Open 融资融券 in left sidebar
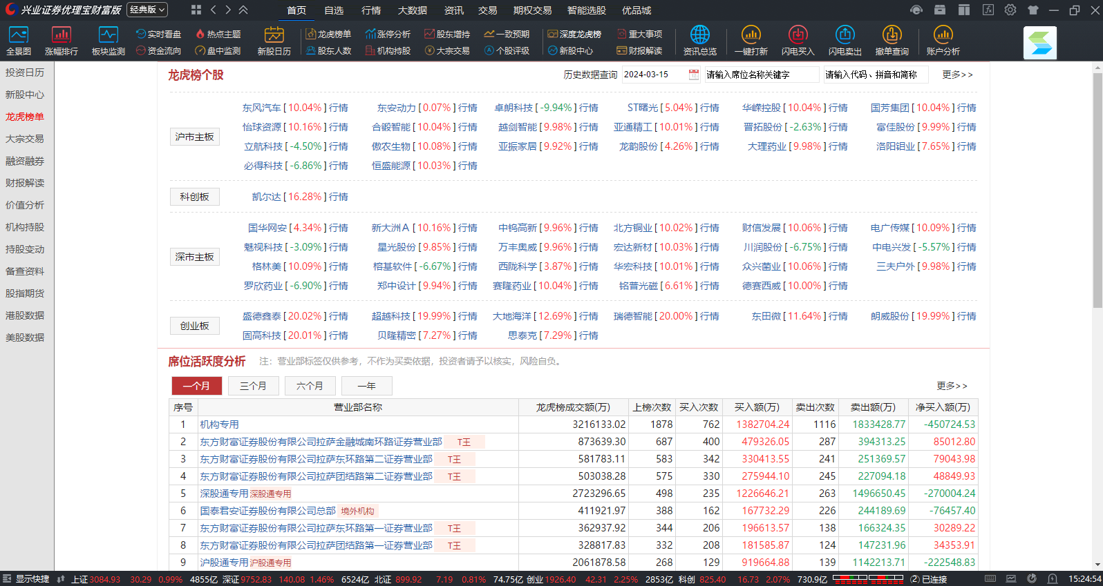Image resolution: width=1103 pixels, height=586 pixels. (x=25, y=161)
